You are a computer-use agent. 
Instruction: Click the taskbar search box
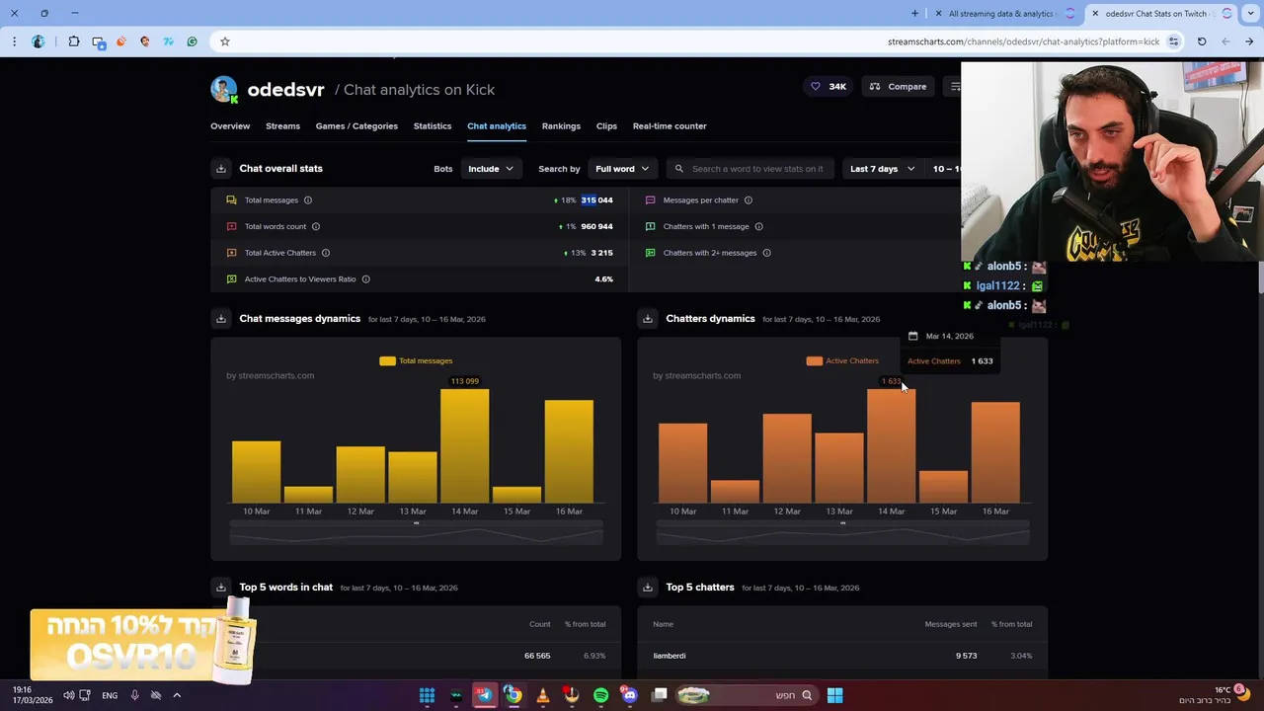[x=746, y=695]
